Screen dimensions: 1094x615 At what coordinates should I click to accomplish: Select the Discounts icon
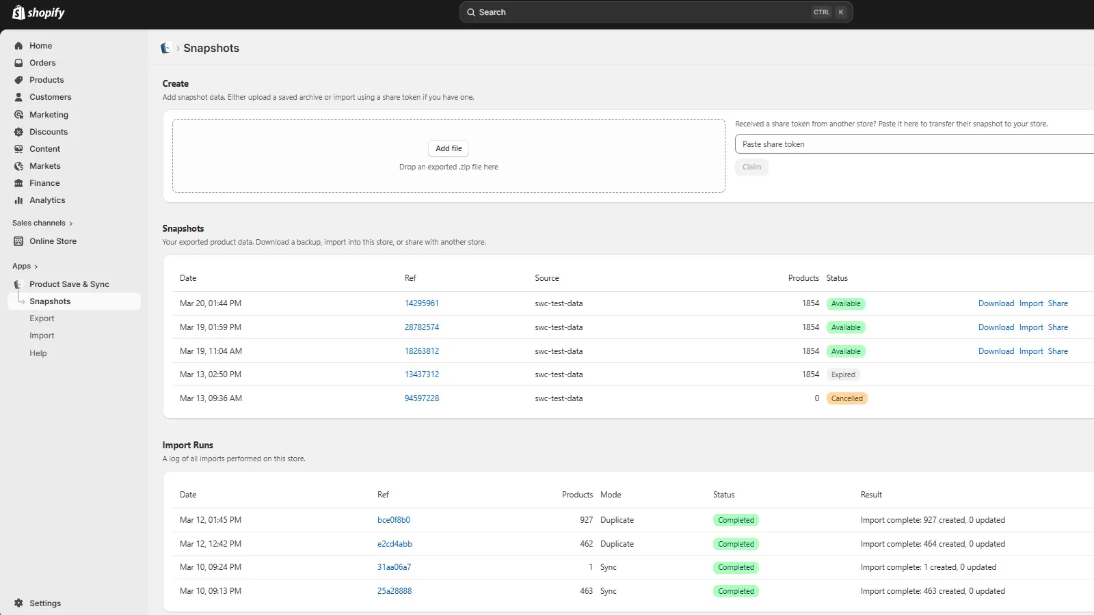[x=18, y=131]
